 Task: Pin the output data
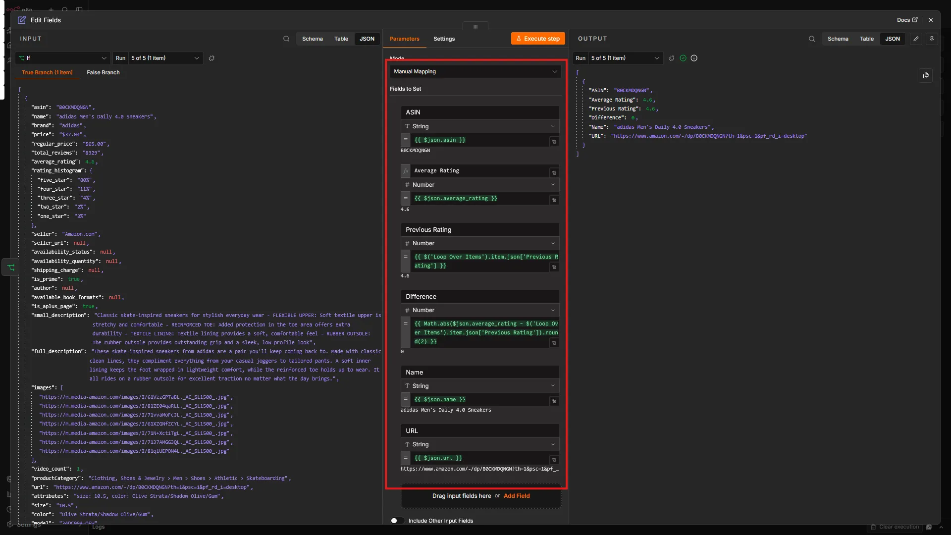click(932, 39)
